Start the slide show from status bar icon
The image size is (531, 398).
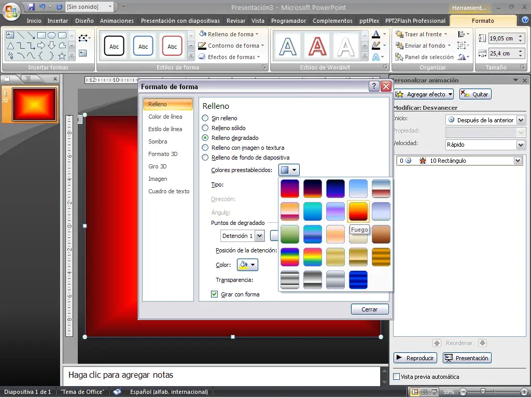coord(434,392)
